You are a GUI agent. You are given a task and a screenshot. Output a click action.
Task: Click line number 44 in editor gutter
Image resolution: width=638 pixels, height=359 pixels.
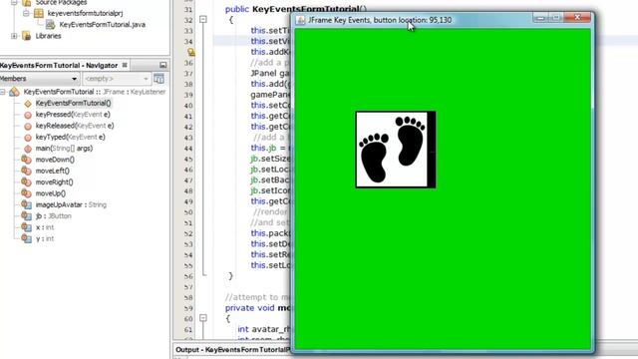[x=188, y=149]
